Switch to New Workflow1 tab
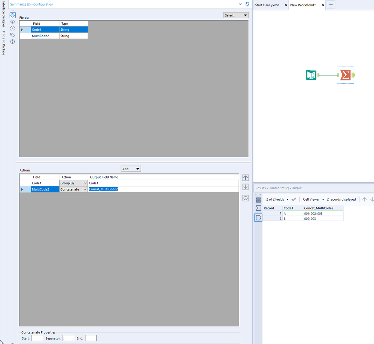 [x=303, y=5]
